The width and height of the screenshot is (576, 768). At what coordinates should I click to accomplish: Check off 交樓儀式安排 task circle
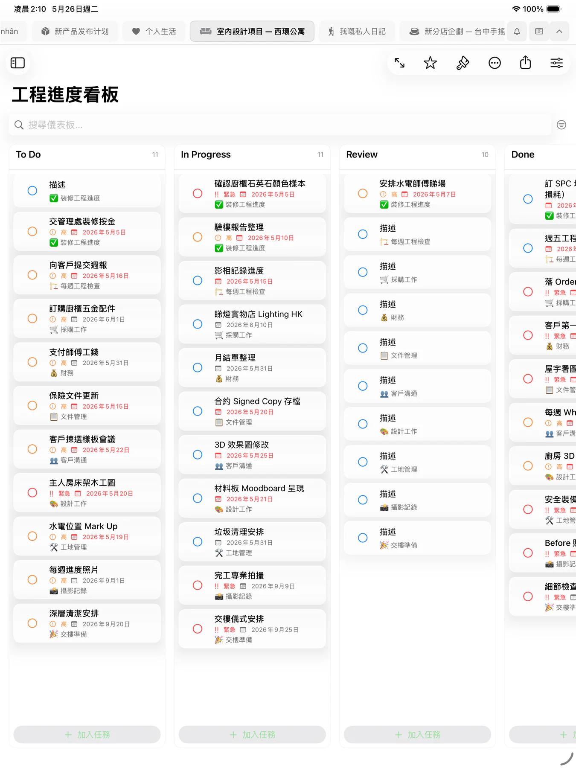[x=198, y=628]
